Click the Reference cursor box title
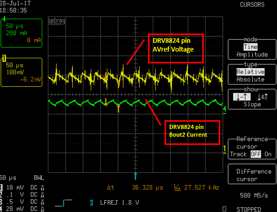The height and width of the screenshot is (212, 277). (x=252, y=139)
